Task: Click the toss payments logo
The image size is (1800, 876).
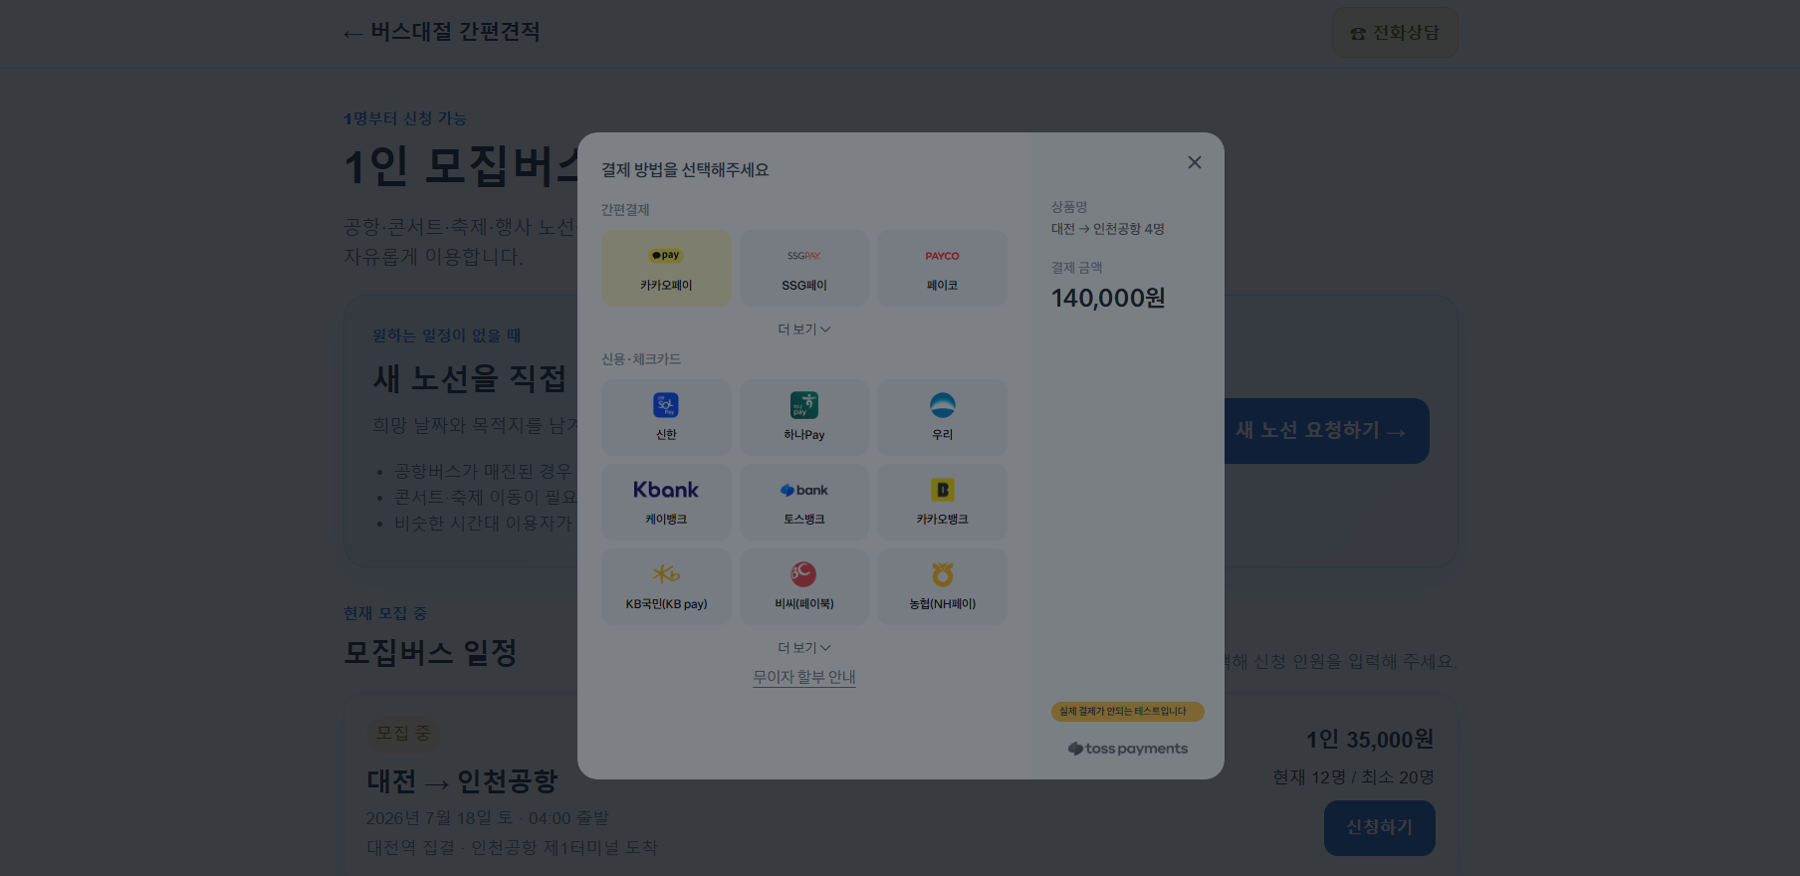Action: (x=1128, y=749)
